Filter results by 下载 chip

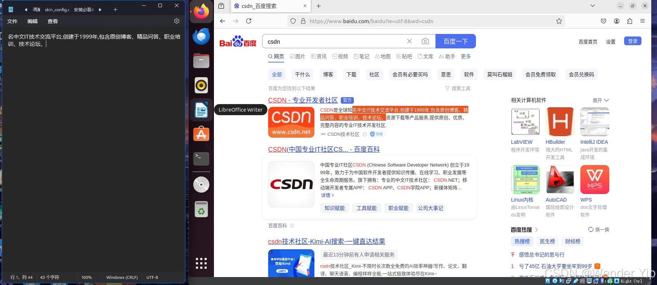[351, 74]
